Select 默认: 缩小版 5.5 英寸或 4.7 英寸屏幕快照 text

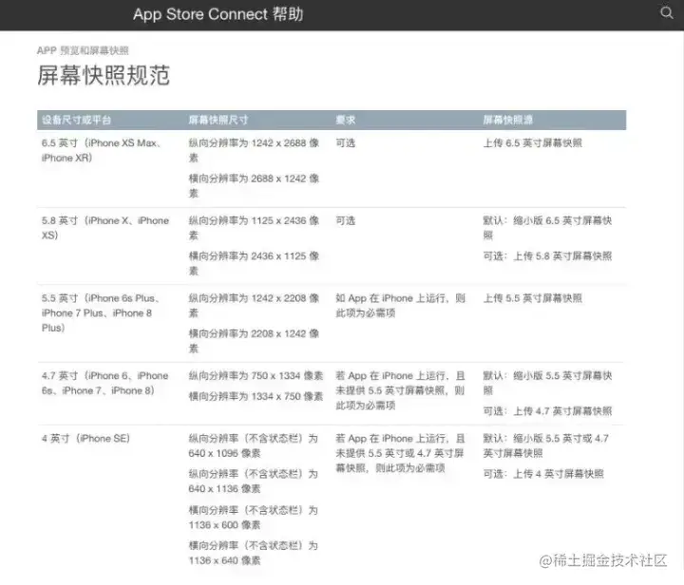point(545,446)
